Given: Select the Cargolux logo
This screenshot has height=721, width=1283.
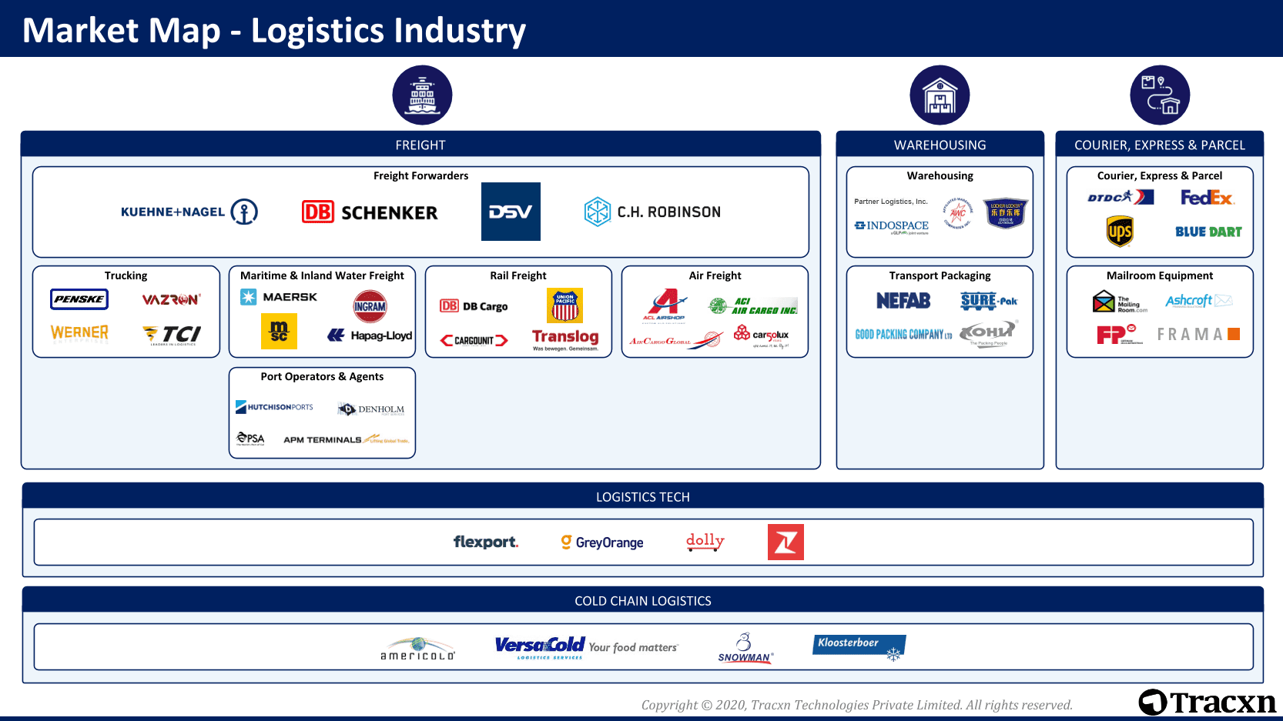Looking at the screenshot, I should coord(762,335).
